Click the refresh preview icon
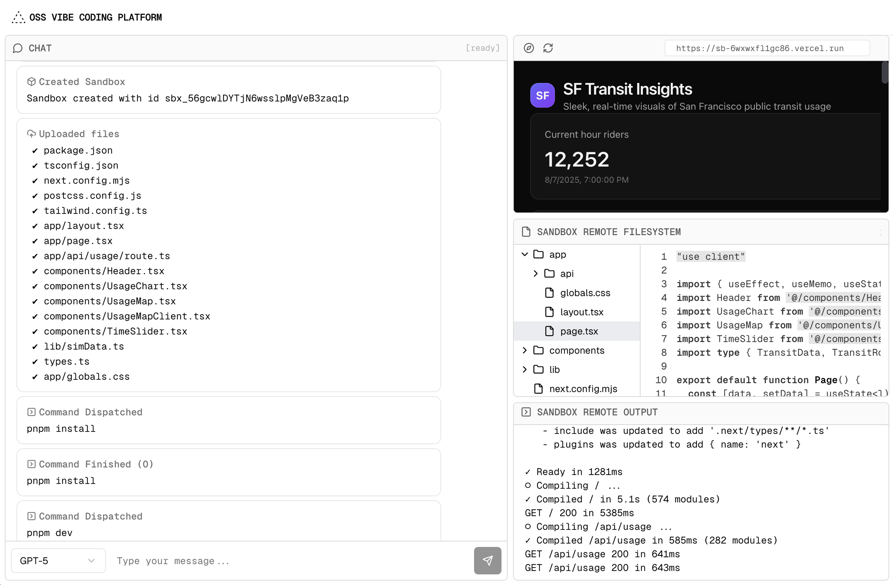 (x=548, y=48)
